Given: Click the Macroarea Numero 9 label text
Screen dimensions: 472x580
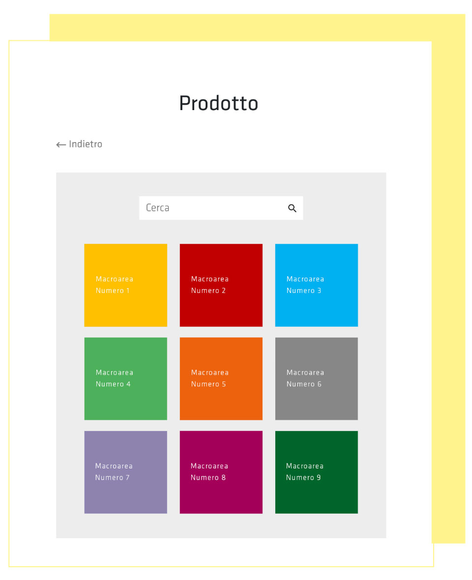Looking at the screenshot, I should [x=305, y=472].
